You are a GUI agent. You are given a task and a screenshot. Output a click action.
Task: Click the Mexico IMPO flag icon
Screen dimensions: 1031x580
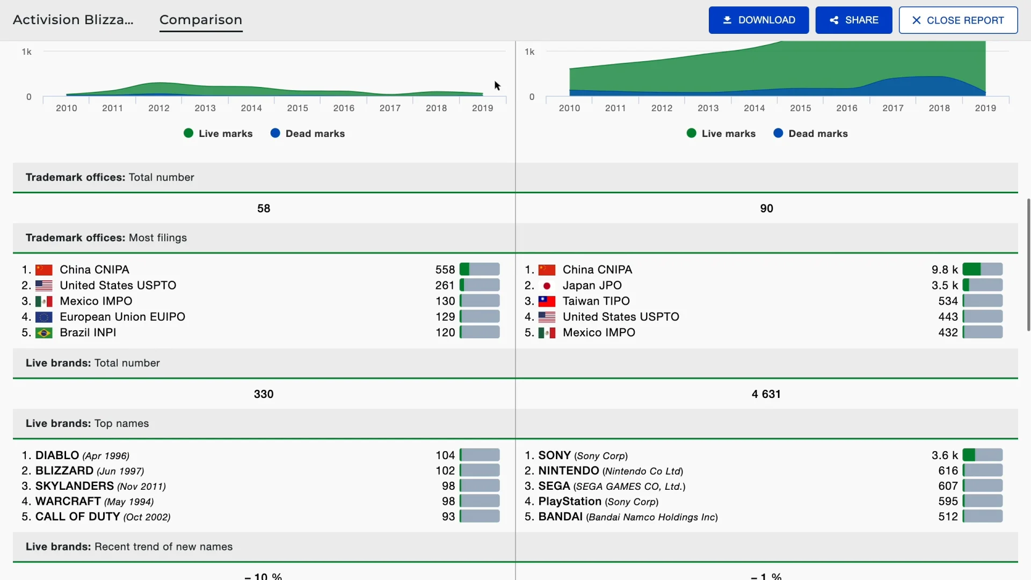click(x=45, y=301)
